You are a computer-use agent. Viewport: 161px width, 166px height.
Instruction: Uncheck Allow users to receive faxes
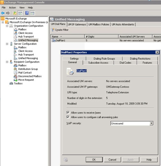click(x=68, y=113)
